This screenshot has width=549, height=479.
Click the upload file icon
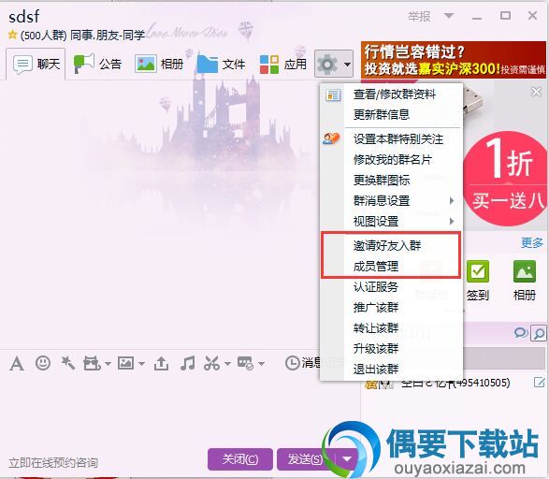coord(161,363)
